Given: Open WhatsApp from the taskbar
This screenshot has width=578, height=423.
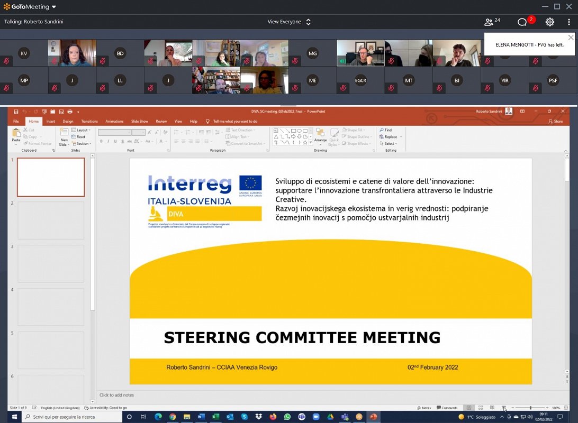Looking at the screenshot, I should 287,417.
